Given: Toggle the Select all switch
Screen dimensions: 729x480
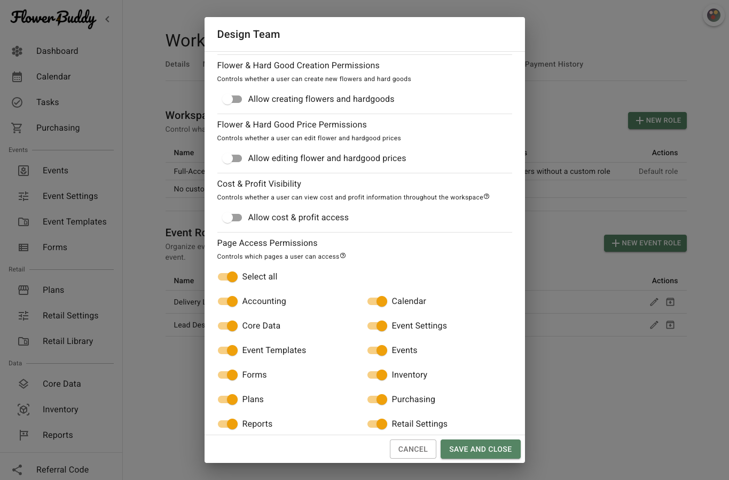Looking at the screenshot, I should [228, 277].
